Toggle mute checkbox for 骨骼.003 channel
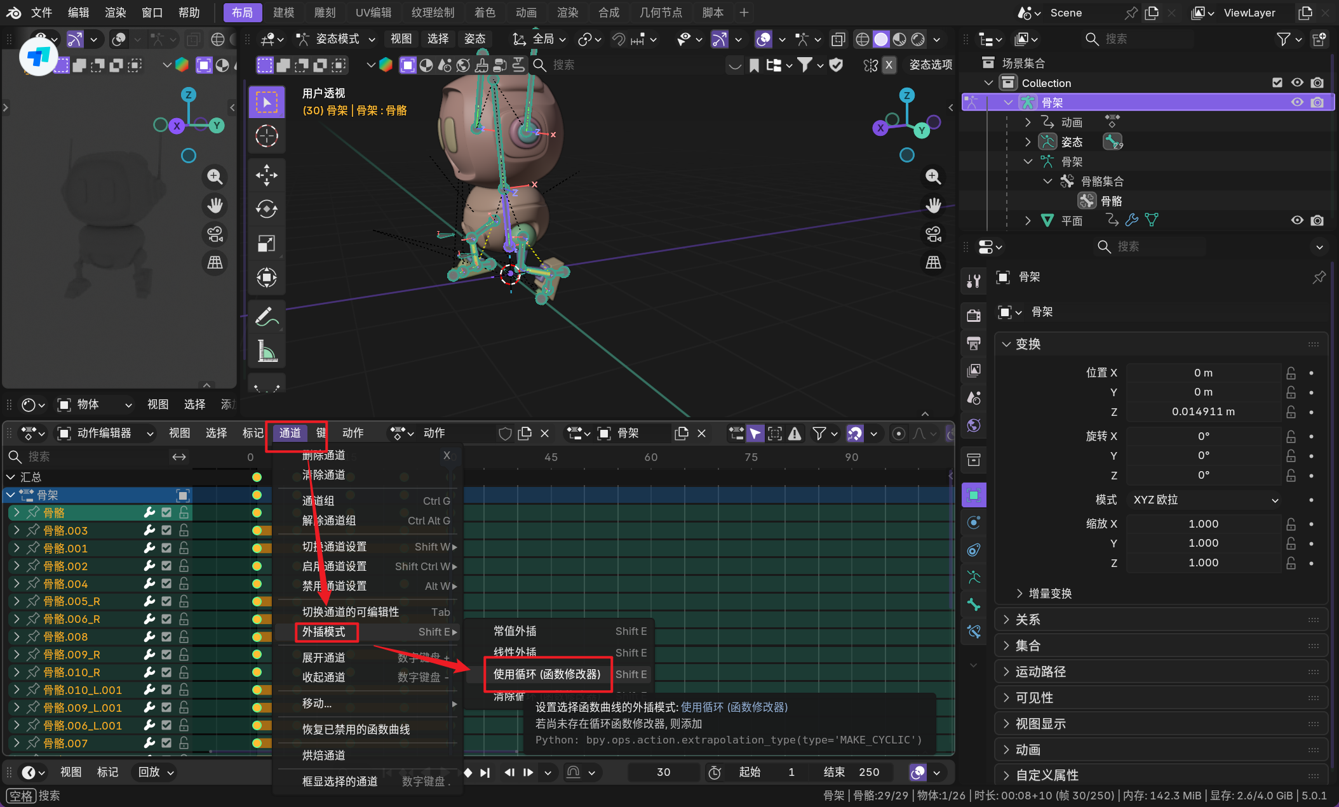Image resolution: width=1339 pixels, height=807 pixels. 166,530
